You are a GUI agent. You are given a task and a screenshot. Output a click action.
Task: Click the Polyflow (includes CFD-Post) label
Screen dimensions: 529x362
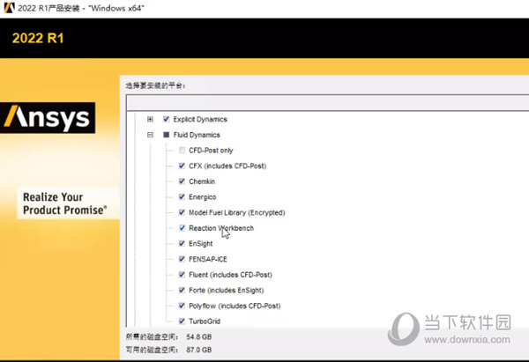tap(235, 306)
